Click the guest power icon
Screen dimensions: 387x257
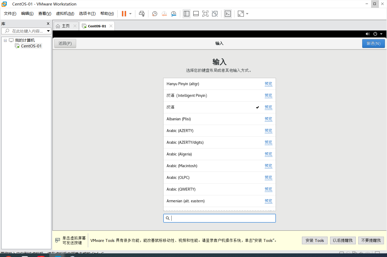tap(375, 34)
